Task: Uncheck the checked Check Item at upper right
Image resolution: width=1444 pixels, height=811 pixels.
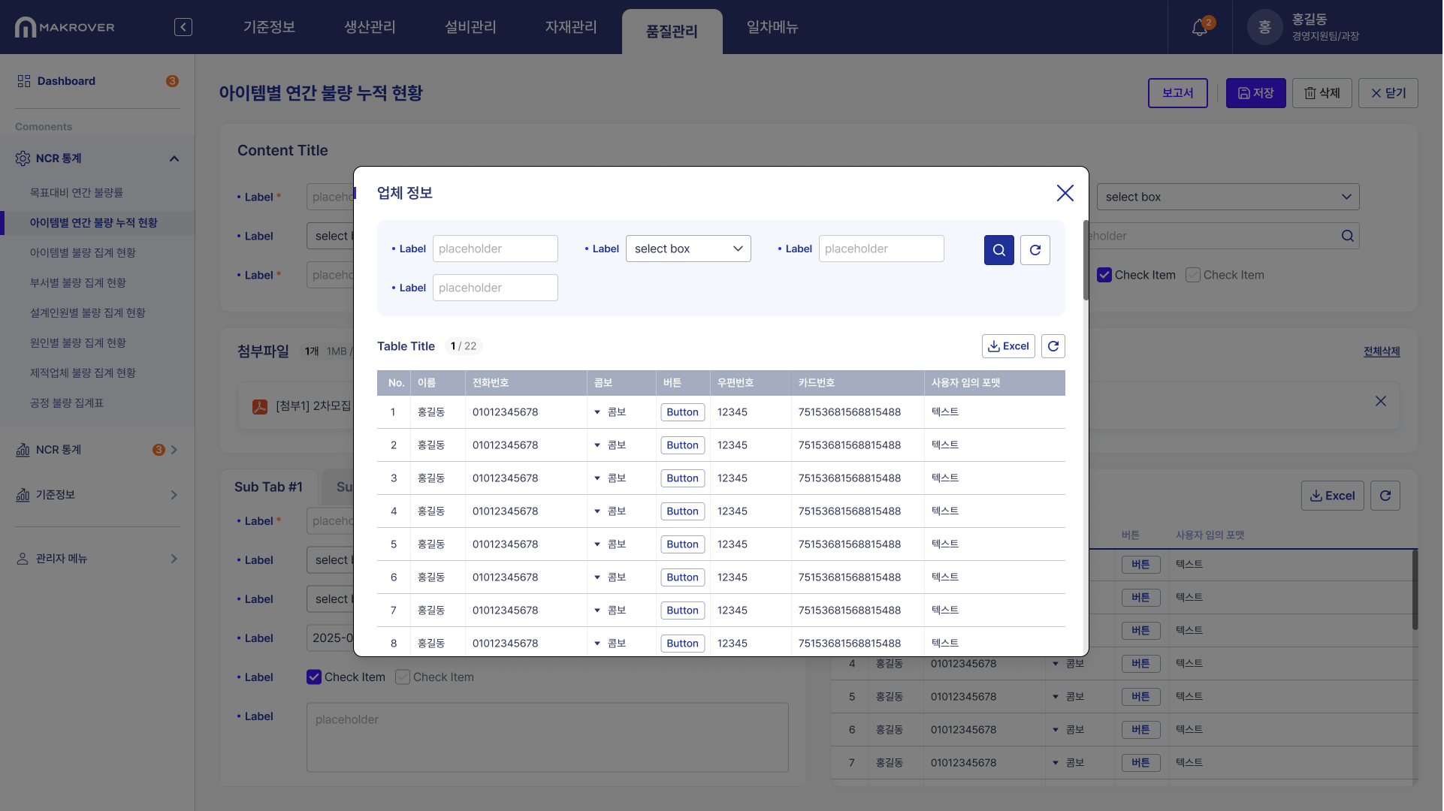Action: [x=1104, y=275]
